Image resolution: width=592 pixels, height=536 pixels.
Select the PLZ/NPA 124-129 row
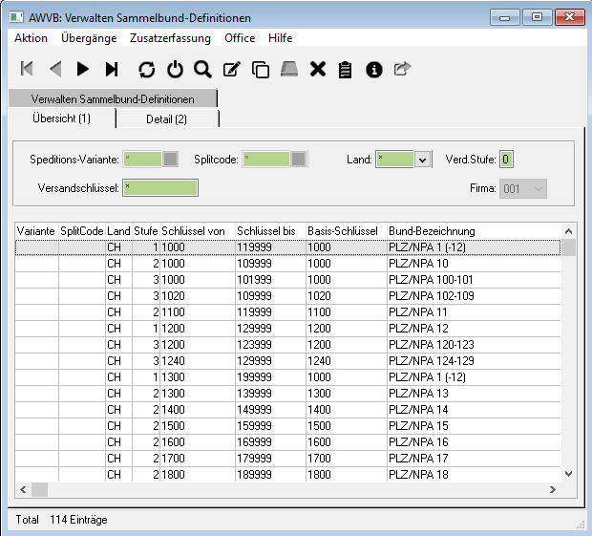point(286,360)
